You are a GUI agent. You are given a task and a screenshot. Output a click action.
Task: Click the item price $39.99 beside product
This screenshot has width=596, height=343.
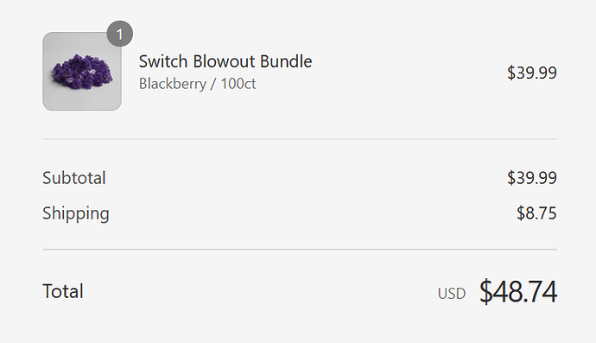tap(532, 73)
